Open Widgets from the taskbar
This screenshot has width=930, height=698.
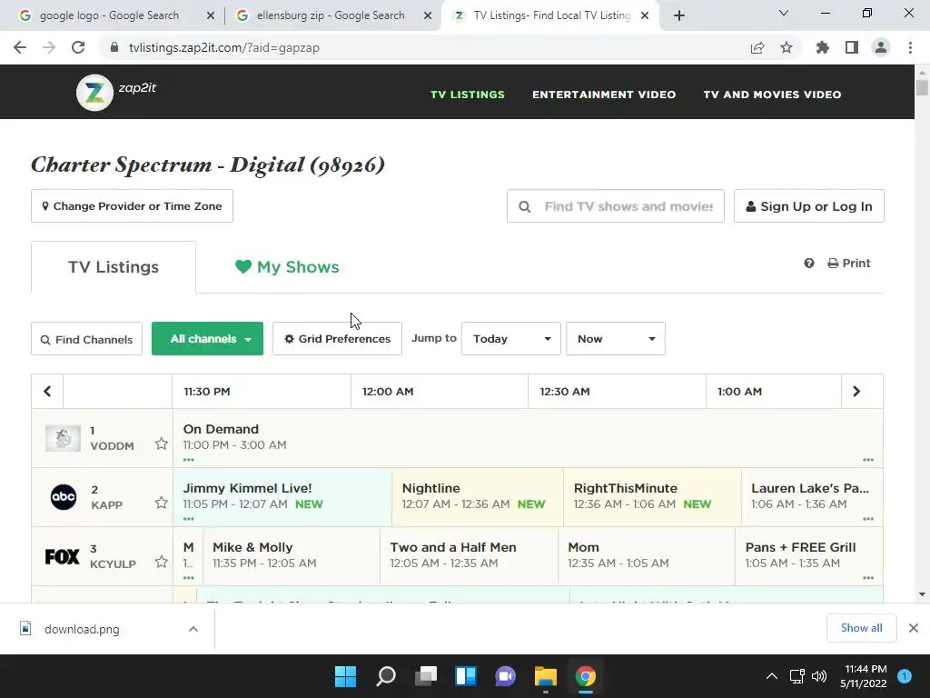tap(466, 676)
